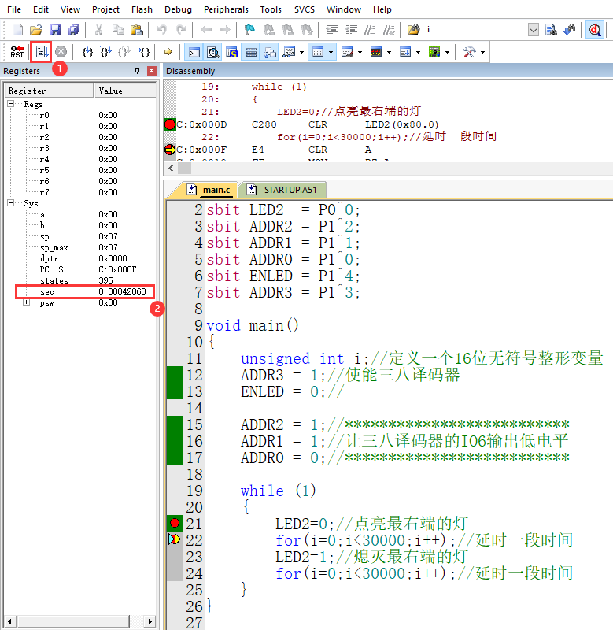The width and height of the screenshot is (613, 630).
Task: Collapse the Regs tree node
Action: [x=12, y=104]
